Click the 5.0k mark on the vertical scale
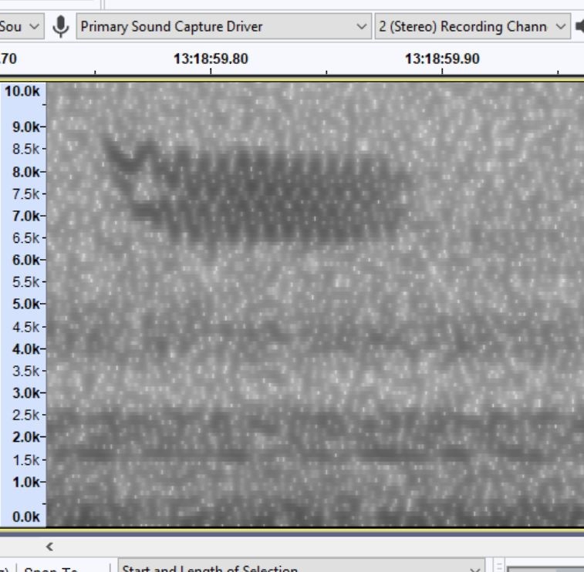 tap(25, 304)
